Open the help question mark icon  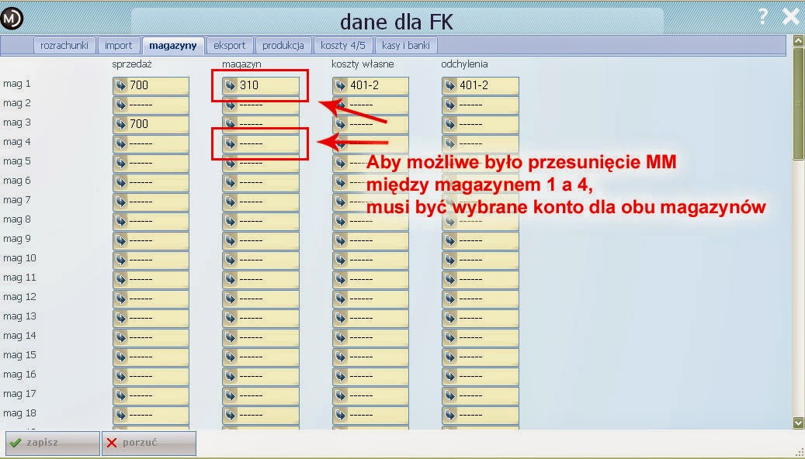tap(763, 16)
